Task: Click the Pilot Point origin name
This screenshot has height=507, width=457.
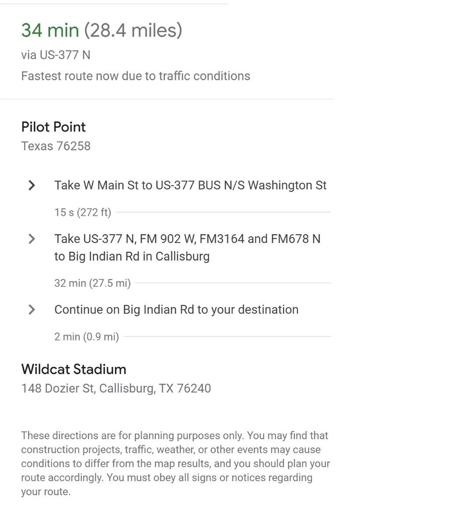Action: tap(54, 127)
